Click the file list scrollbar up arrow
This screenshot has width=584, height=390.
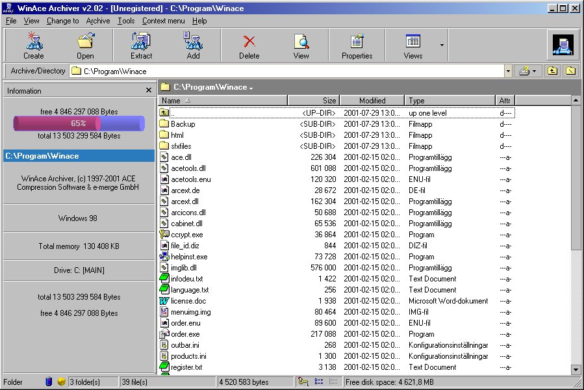[576, 100]
